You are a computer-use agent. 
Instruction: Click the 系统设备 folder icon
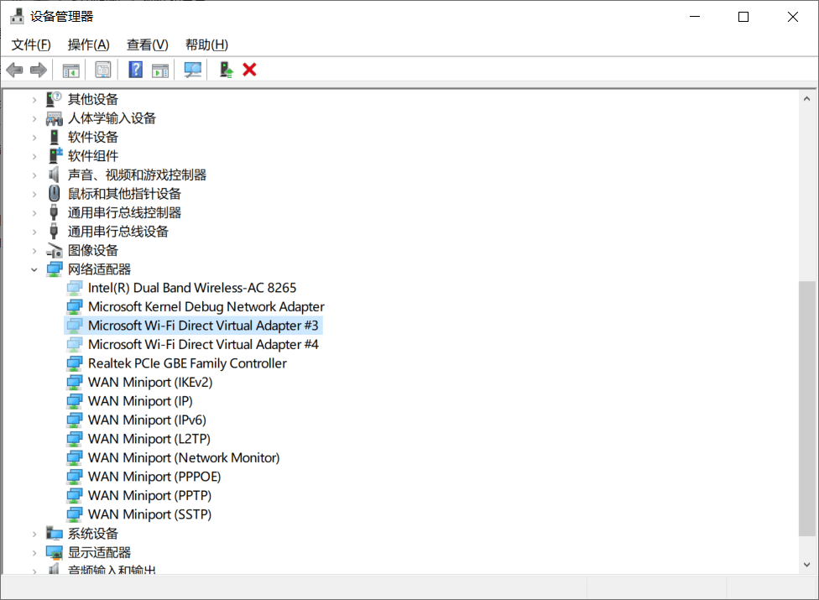(x=55, y=533)
